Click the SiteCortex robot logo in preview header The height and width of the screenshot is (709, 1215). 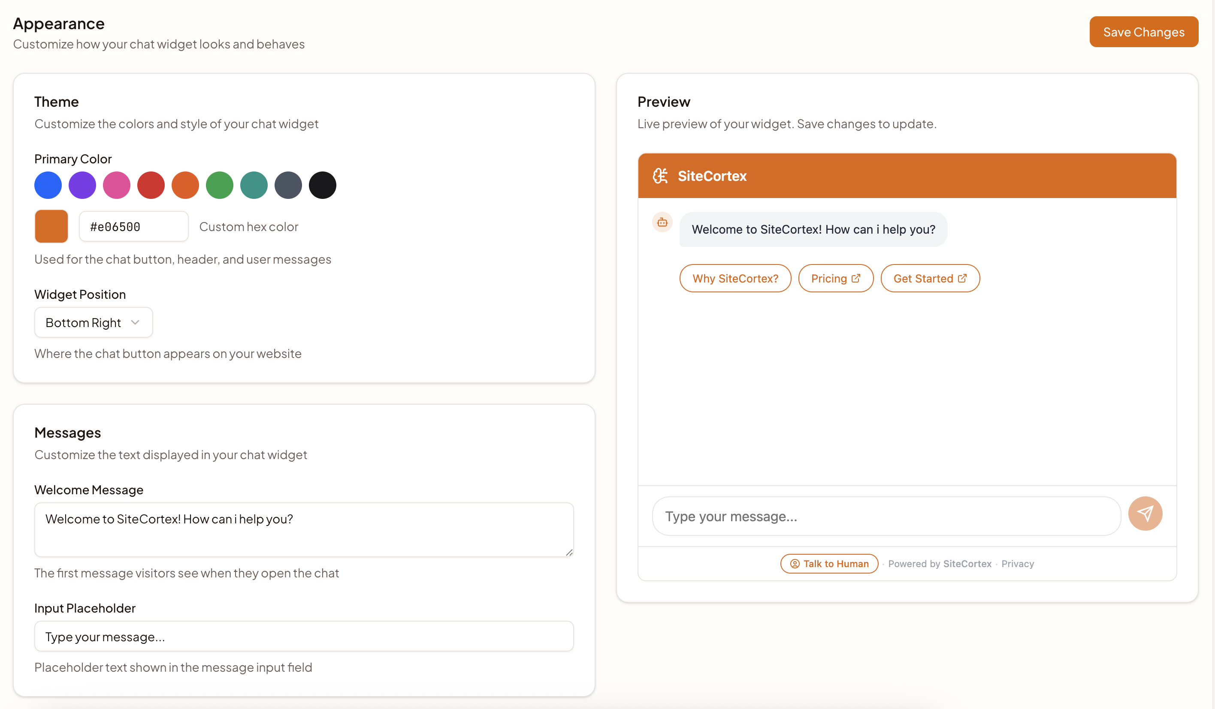pos(661,176)
